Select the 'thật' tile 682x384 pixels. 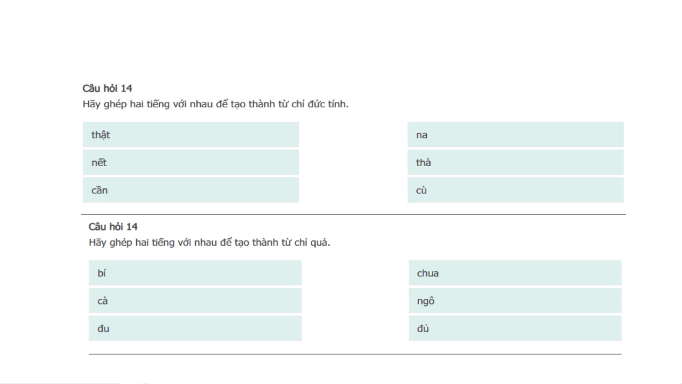coord(191,135)
